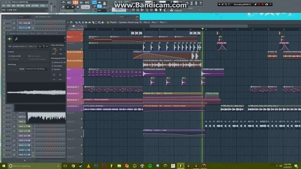Select the playlist zoom tool

point(99,23)
